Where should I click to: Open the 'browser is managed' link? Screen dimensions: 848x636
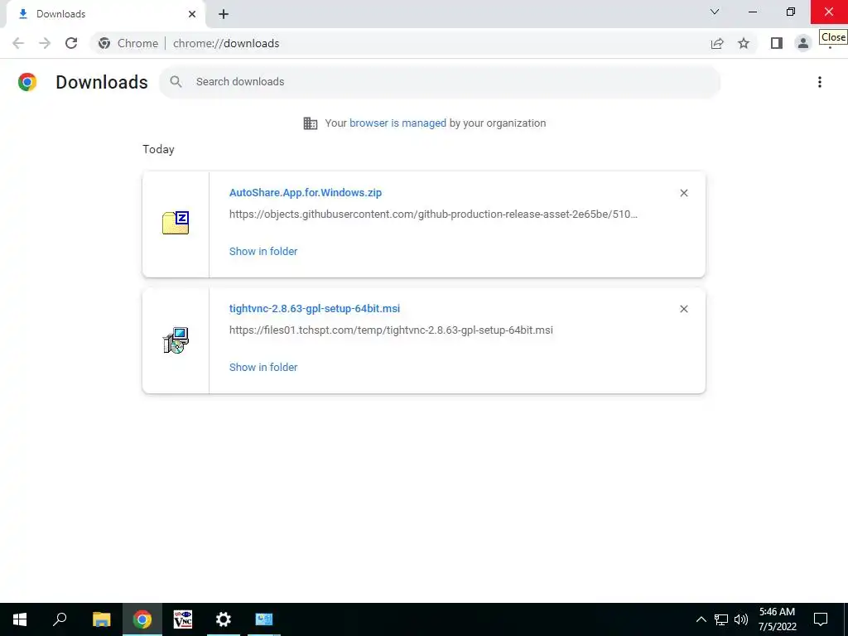point(397,123)
